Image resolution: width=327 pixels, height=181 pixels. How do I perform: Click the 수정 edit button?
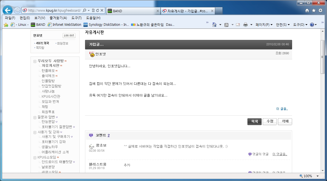[270, 122]
